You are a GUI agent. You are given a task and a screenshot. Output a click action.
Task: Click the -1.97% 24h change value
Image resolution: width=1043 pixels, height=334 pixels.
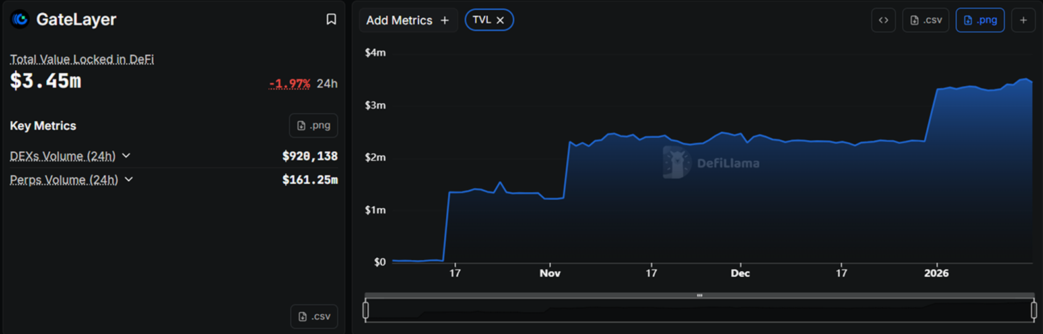coord(290,84)
